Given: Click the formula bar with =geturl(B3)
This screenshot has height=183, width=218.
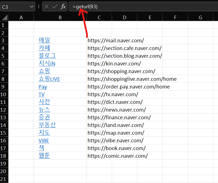Looking at the screenshot, I should (143, 7).
